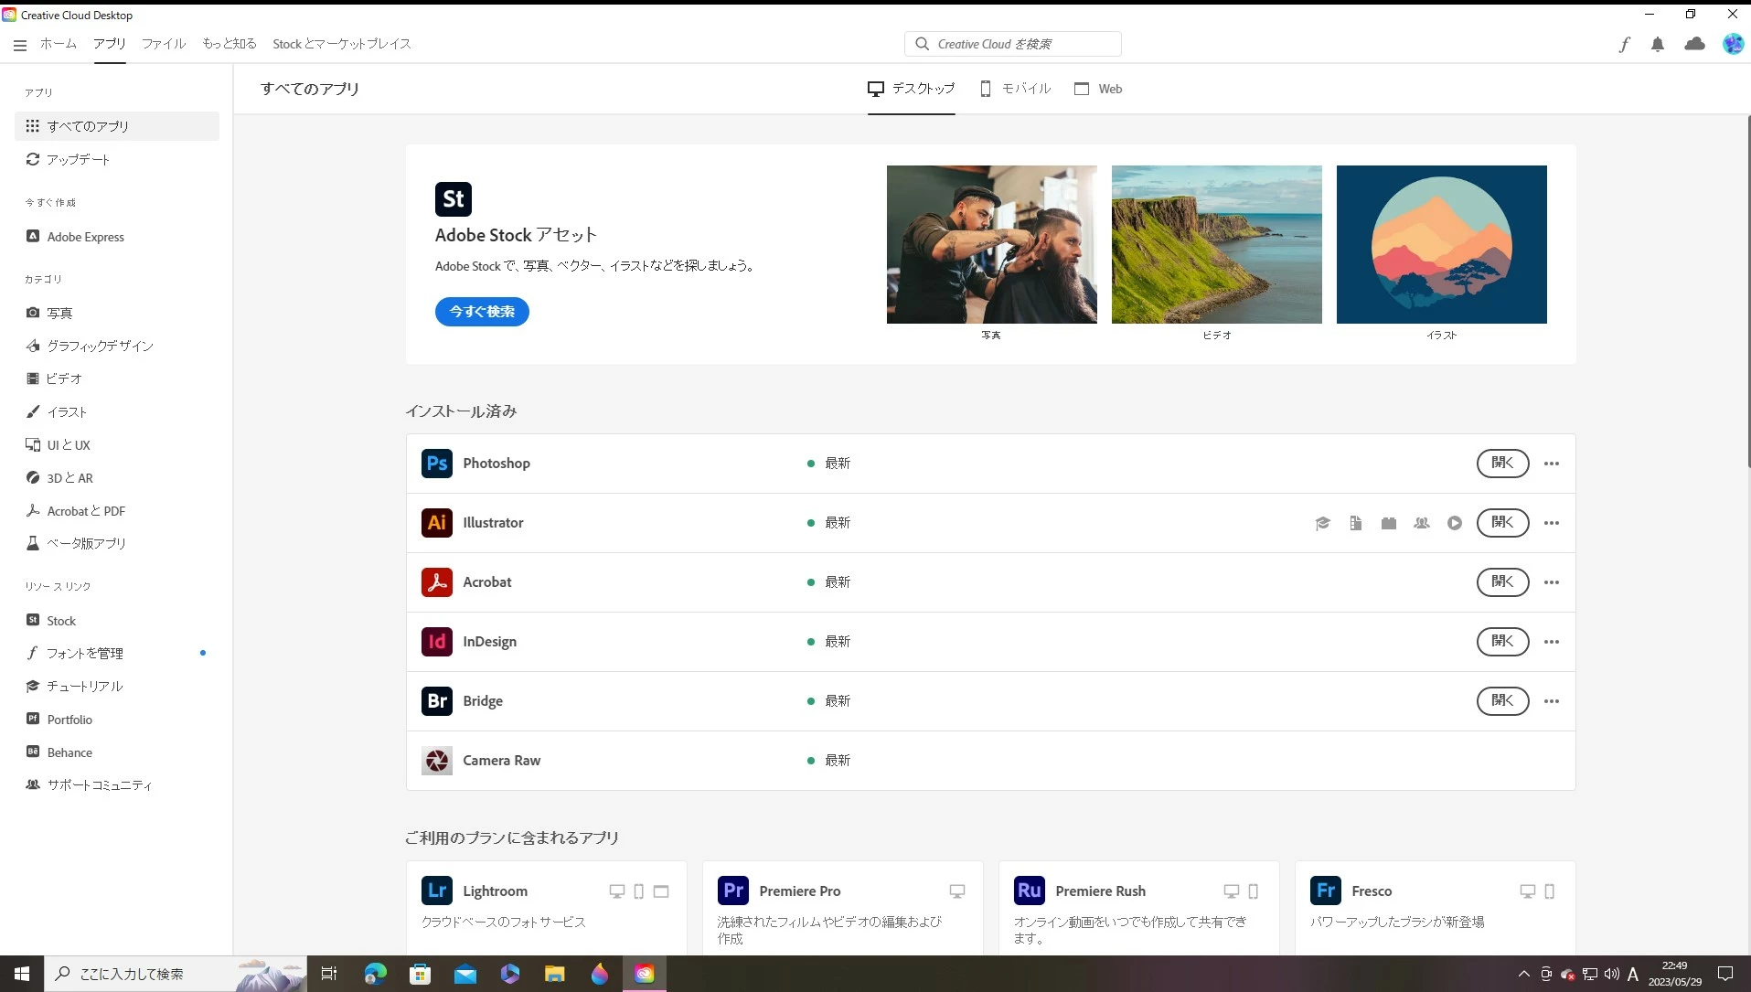The height and width of the screenshot is (992, 1751).
Task: Open Windows Start menu
Action: click(22, 974)
